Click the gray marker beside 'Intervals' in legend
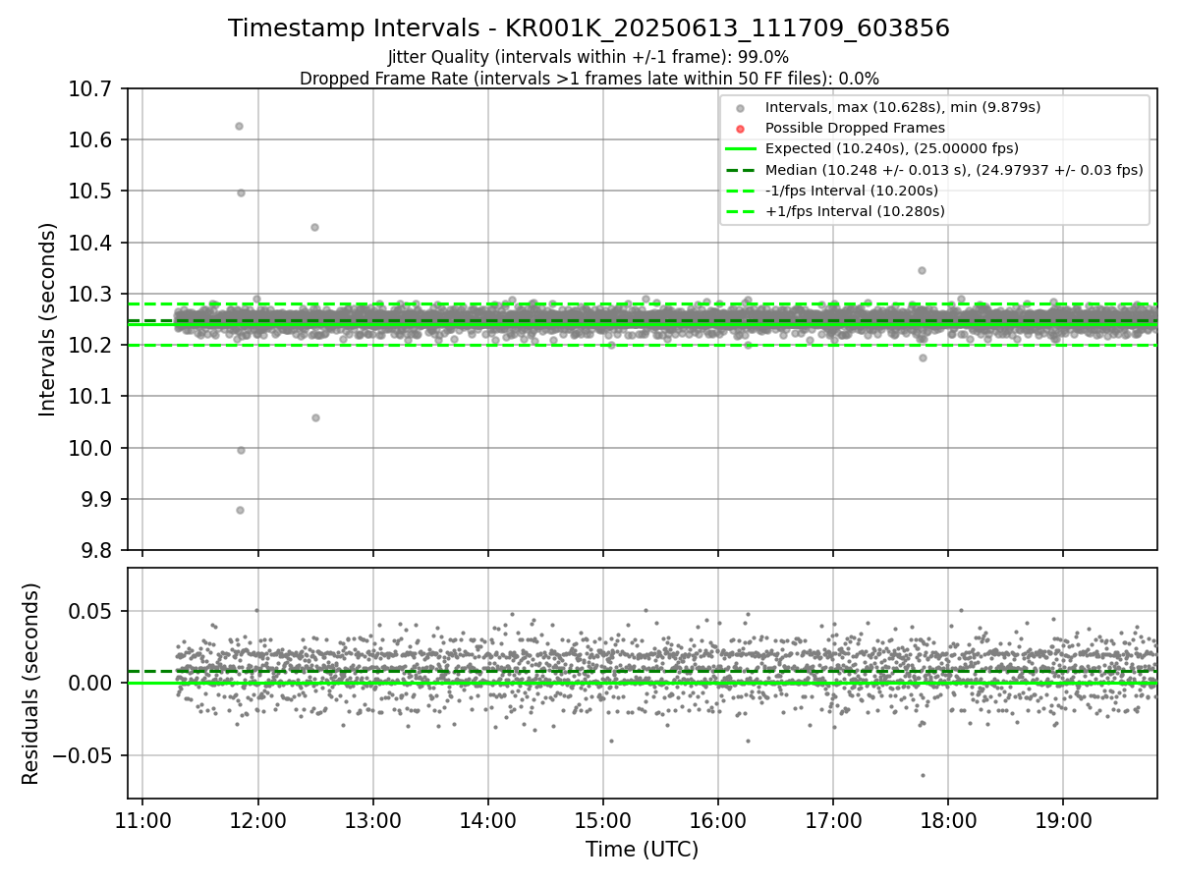 (741, 108)
